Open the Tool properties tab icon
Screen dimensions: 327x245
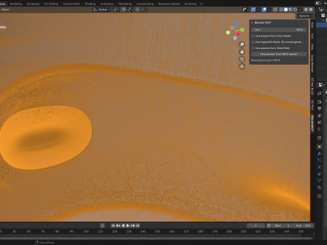click(x=320, y=93)
